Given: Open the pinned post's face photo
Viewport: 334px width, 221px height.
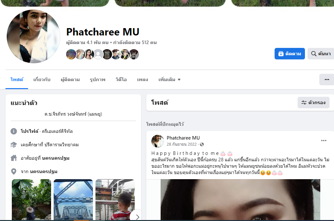Looking at the screenshot, I should coord(240,200).
